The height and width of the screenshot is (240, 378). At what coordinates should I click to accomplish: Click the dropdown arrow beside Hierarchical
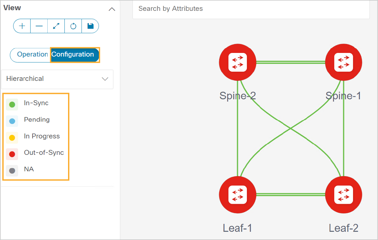(x=105, y=79)
